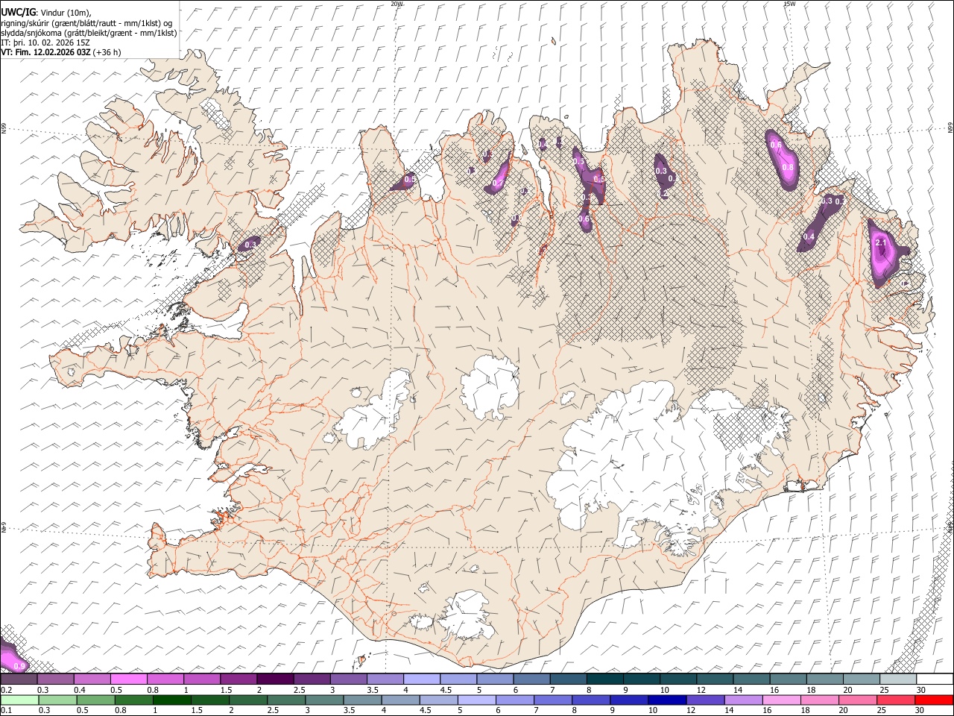954x716 pixels.
Task: Choose the dark green lower swatch at 1
Action: point(172,700)
